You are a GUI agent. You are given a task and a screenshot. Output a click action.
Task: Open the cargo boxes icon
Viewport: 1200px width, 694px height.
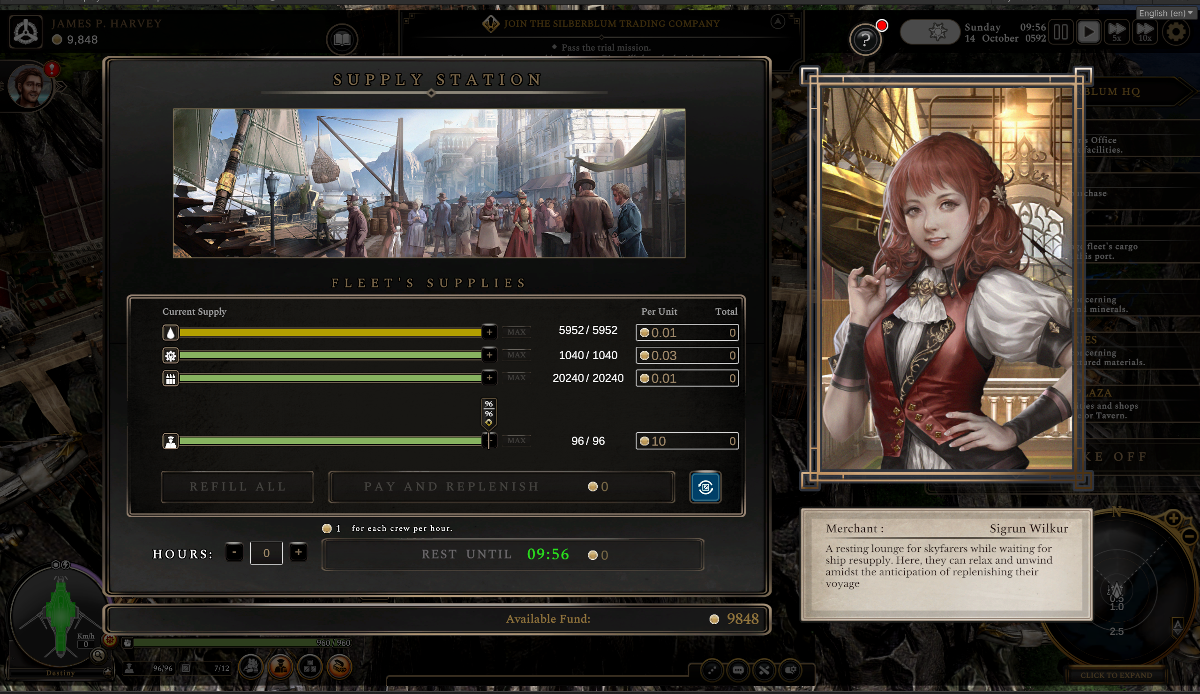coord(310,667)
